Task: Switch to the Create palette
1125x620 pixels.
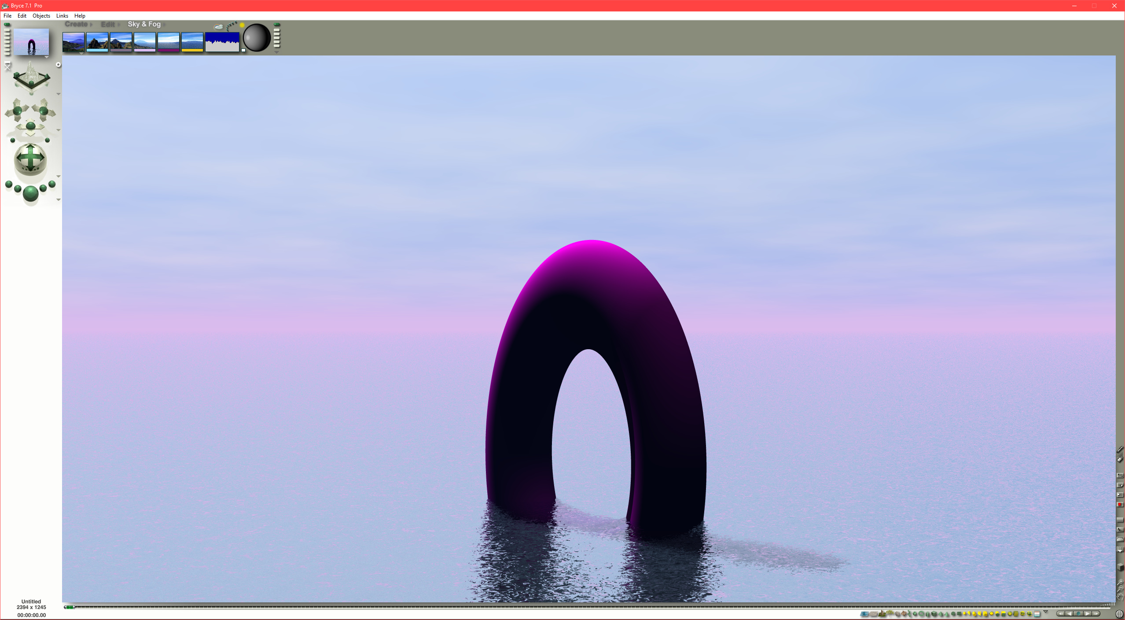Action: pos(76,24)
